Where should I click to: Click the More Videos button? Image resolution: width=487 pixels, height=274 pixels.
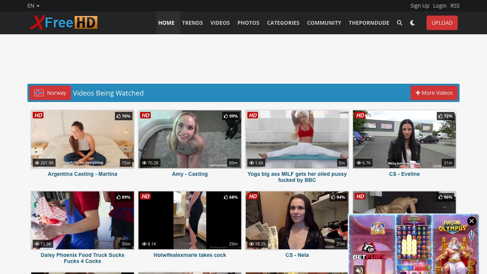434,93
